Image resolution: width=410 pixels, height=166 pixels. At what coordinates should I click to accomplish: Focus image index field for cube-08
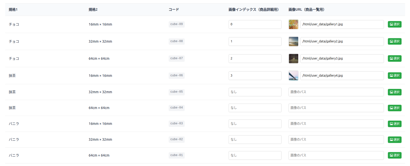[x=255, y=41]
